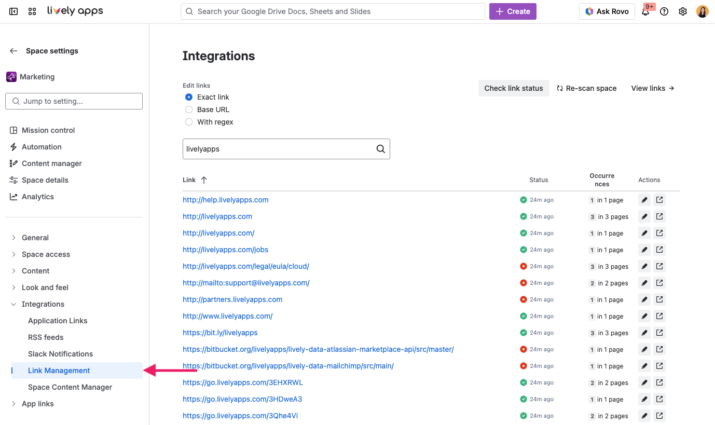Open Atlassian settings via the gear icon
This screenshot has width=715, height=425.
(683, 11)
